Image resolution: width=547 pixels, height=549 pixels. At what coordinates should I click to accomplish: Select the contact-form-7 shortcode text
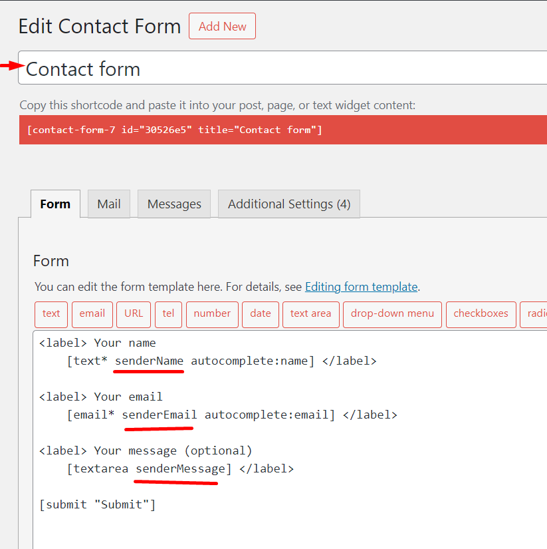(174, 130)
